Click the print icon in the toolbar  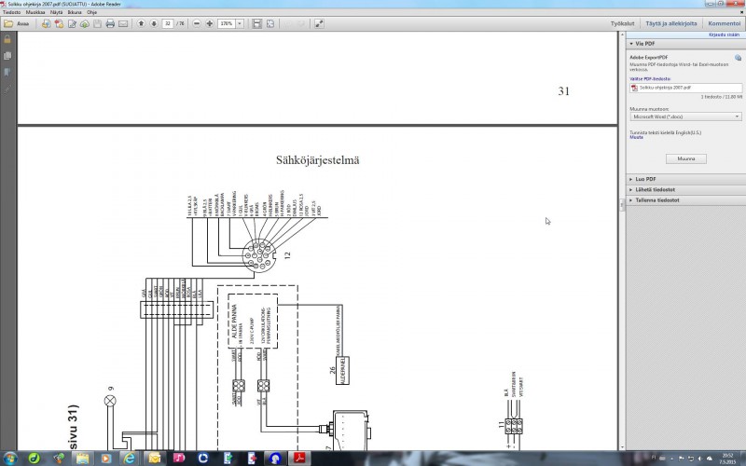[x=110, y=22]
